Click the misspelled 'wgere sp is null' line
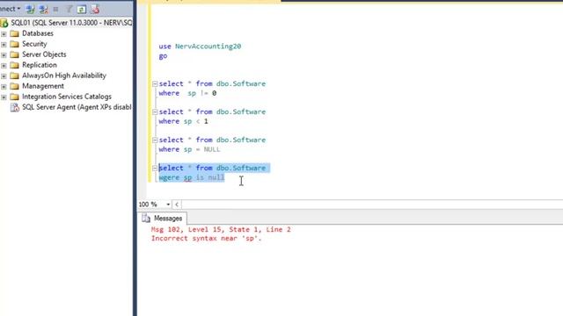This screenshot has height=316, width=563. 192,177
